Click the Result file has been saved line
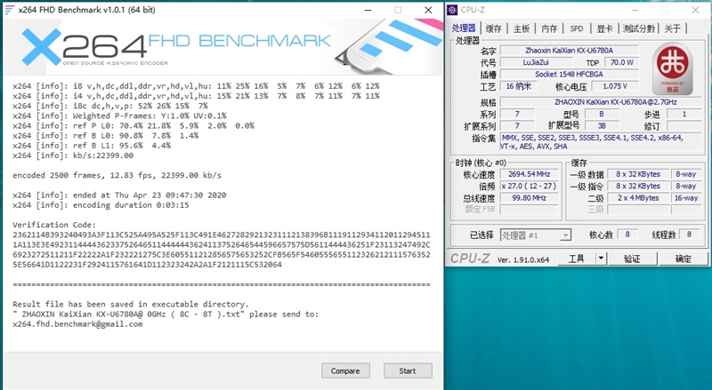712x390 pixels. (x=131, y=305)
